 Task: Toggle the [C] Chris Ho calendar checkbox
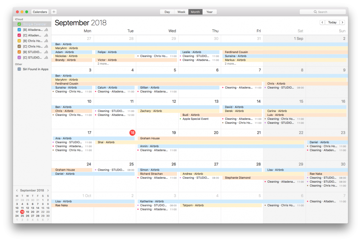20,46
